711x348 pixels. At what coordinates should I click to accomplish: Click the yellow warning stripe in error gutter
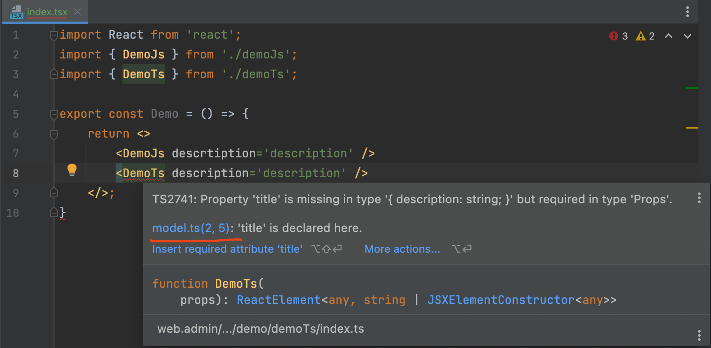click(692, 128)
